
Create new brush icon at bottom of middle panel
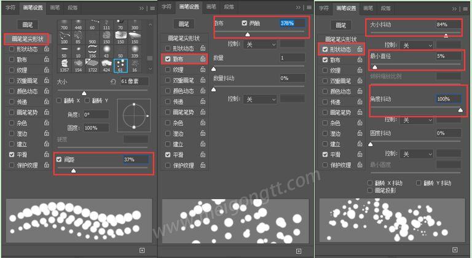point(299,251)
